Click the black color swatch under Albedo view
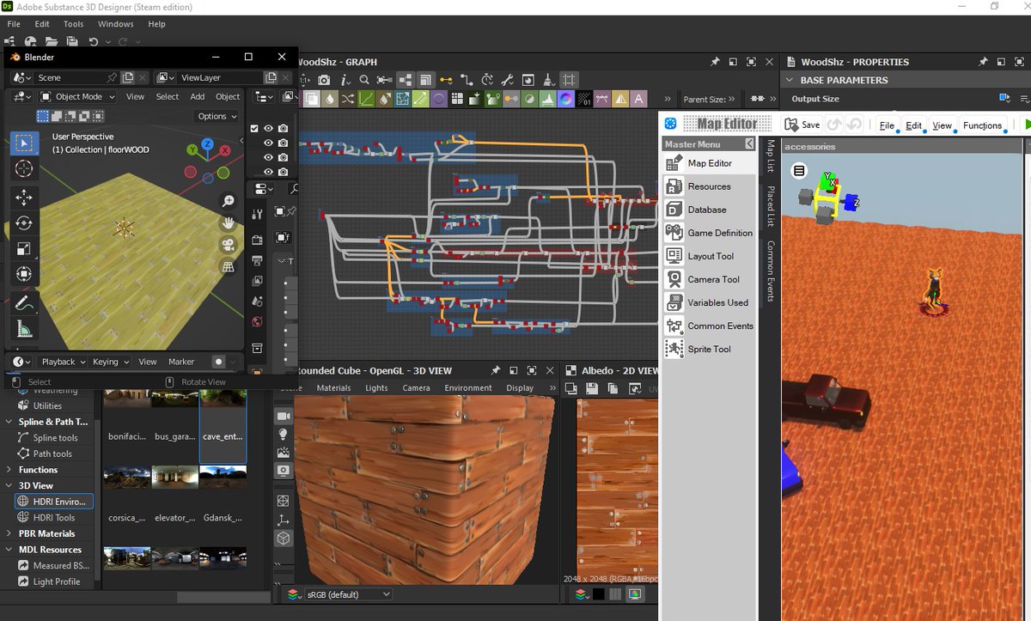 tap(599, 594)
